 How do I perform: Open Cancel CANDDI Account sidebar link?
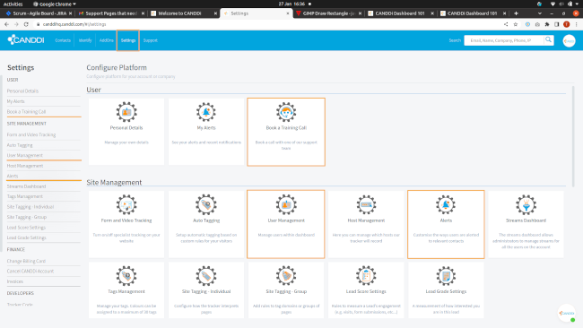(30, 272)
